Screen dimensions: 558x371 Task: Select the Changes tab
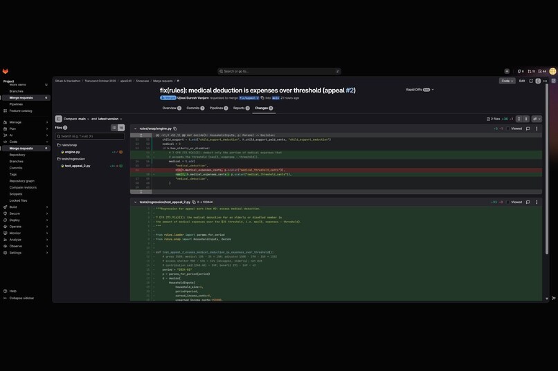[x=264, y=108]
